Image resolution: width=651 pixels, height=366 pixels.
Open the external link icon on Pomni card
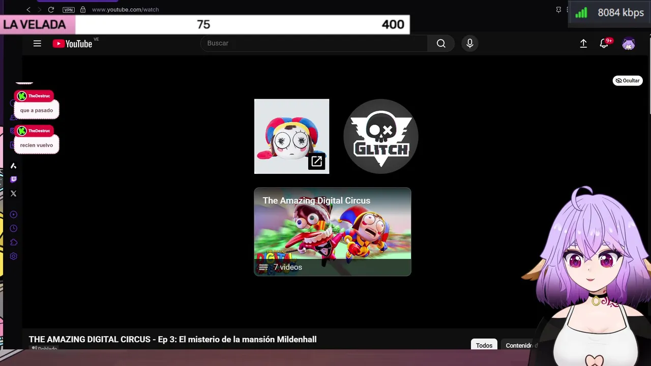[x=316, y=161]
